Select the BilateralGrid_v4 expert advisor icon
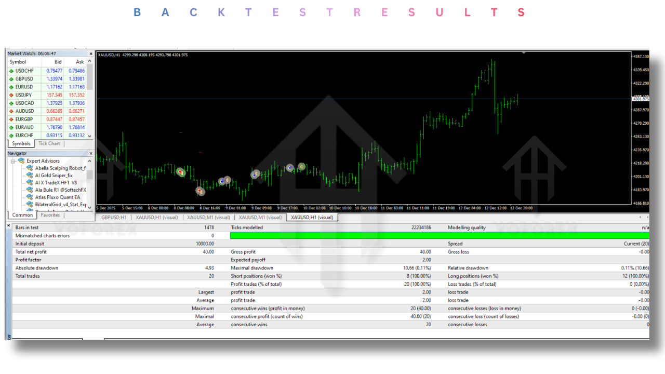Viewport: 665px width, 374px height. pyautogui.click(x=29, y=204)
